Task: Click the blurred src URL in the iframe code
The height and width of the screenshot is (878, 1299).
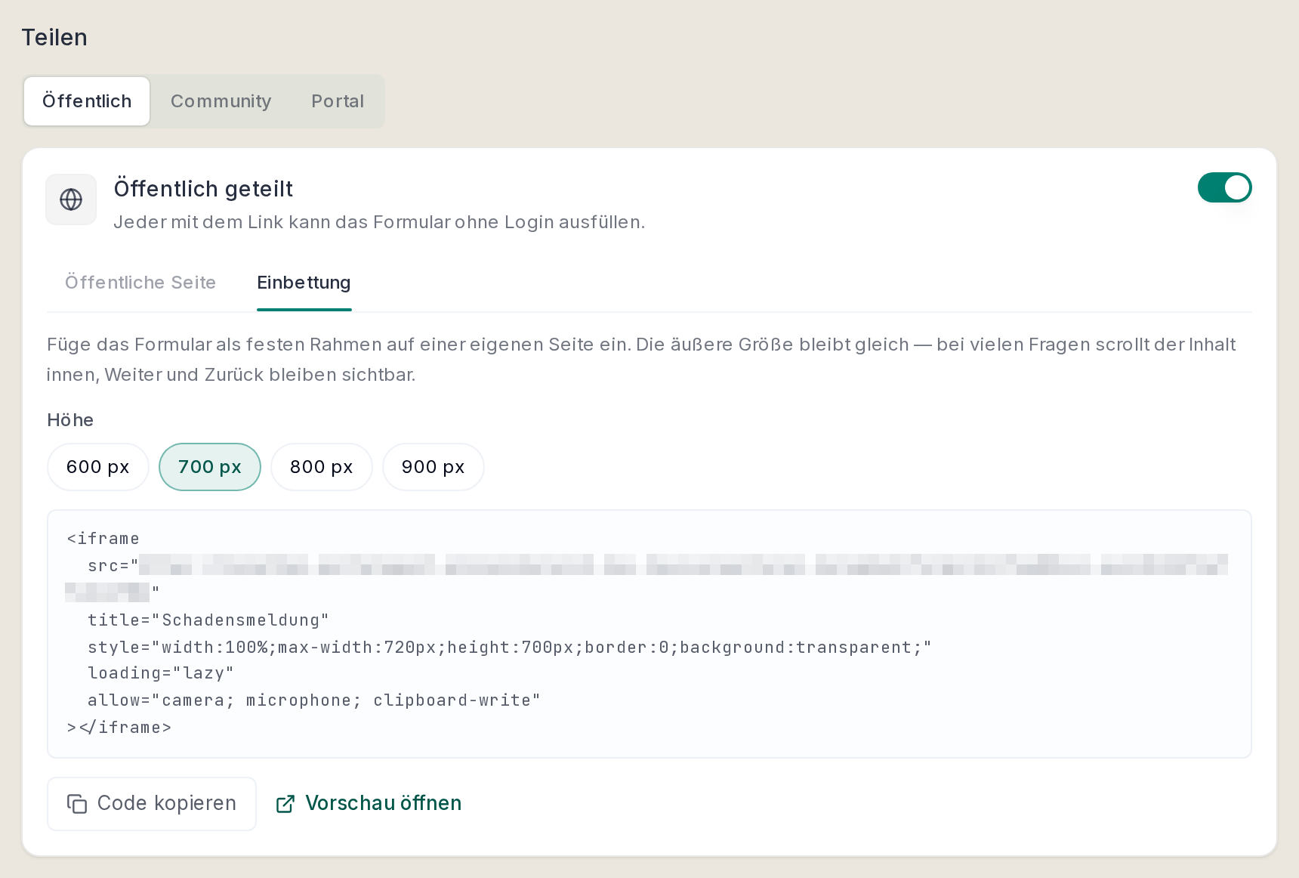Action: pos(646,577)
